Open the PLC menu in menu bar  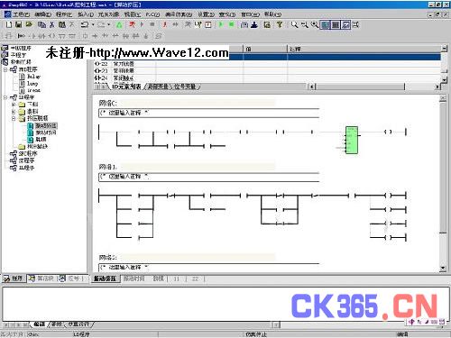point(152,14)
